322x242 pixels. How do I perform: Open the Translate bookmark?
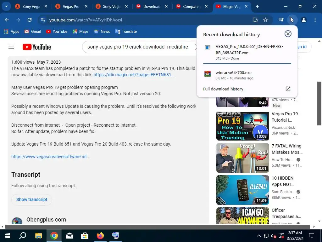pyautogui.click(x=126, y=32)
